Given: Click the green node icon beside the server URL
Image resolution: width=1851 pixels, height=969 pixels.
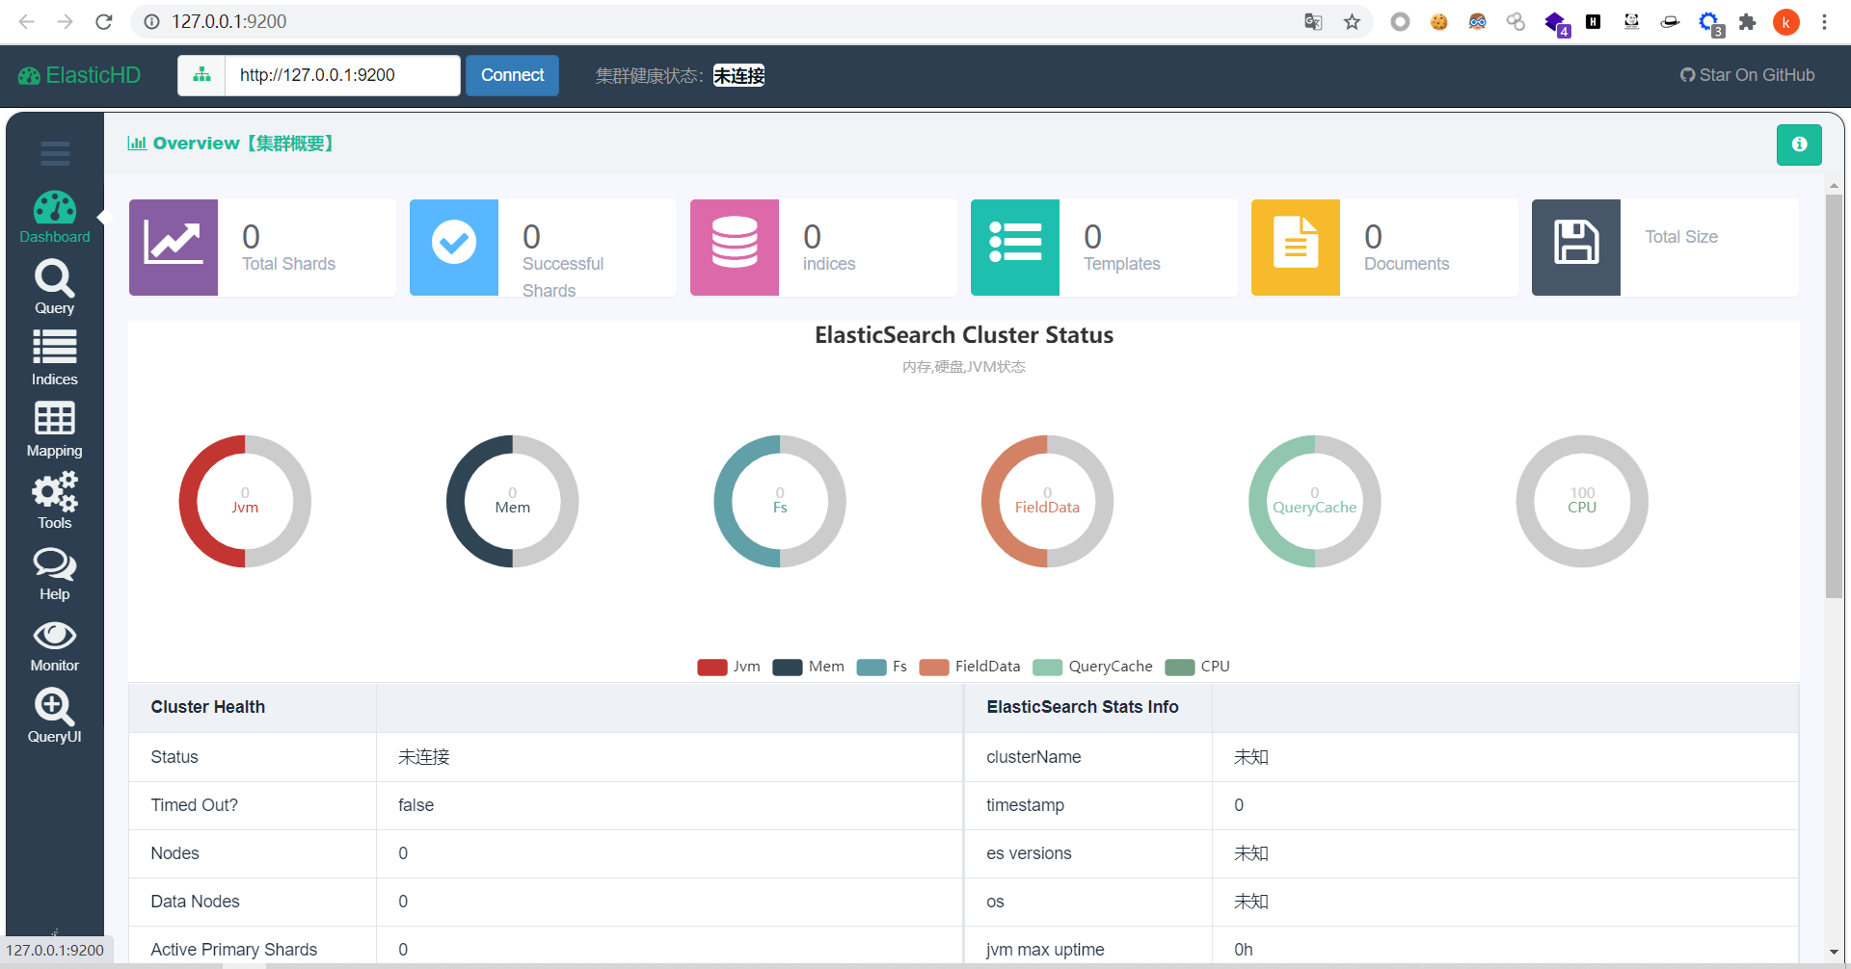Looking at the screenshot, I should [x=201, y=74].
